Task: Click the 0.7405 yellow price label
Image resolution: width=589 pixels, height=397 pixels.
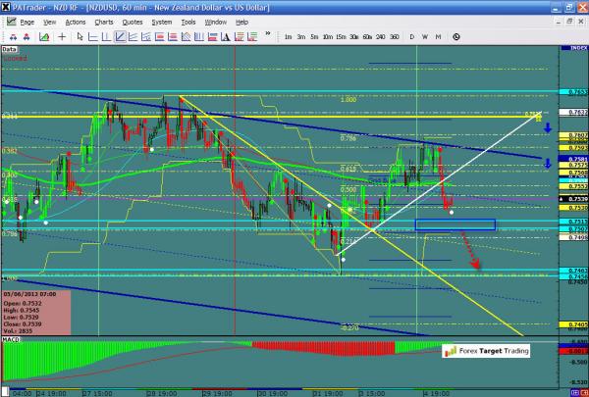Action: [x=574, y=324]
